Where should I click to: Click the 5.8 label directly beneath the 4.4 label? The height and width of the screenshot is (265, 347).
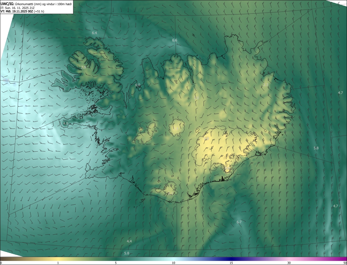pyautogui.click(x=127, y=253)
